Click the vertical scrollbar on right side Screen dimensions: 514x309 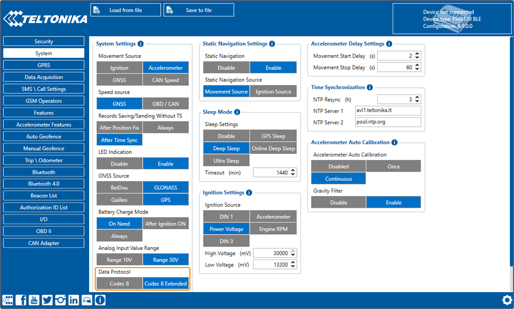point(510,153)
